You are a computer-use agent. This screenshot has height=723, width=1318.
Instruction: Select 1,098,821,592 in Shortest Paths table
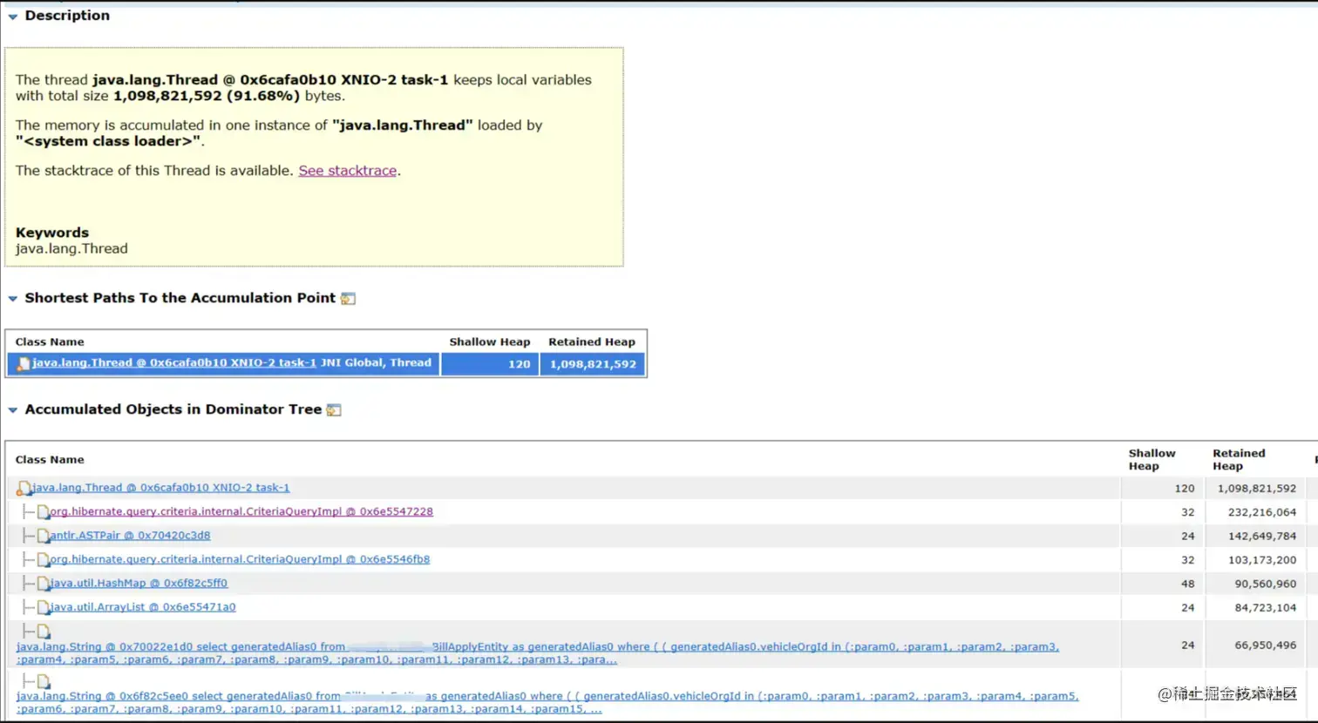pyautogui.click(x=593, y=364)
